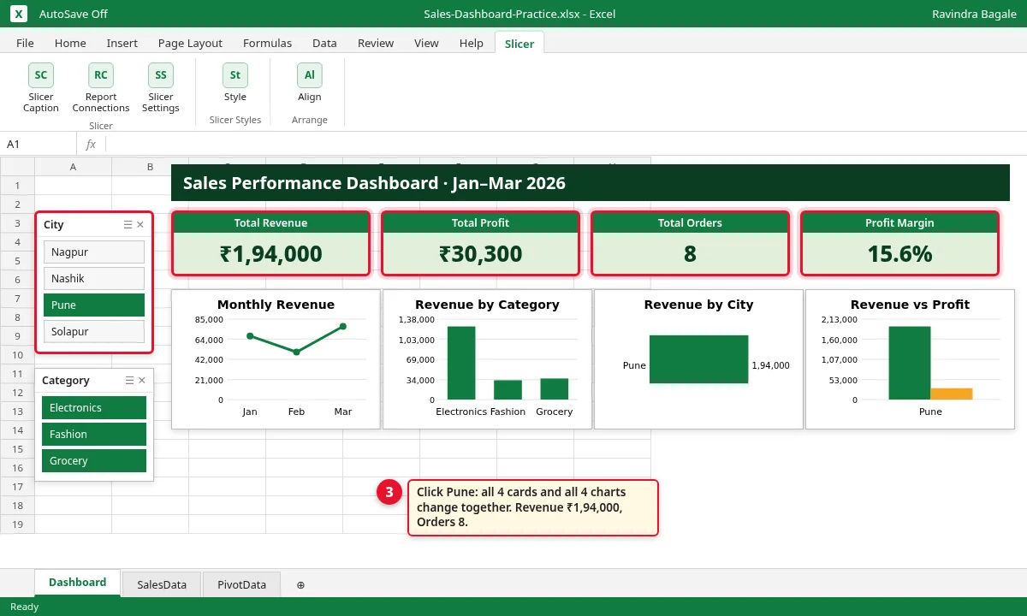The height and width of the screenshot is (616, 1027).
Task: Open the Align arrange option
Action: (310, 83)
